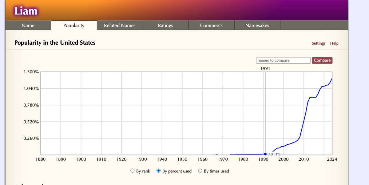Click the 1991 year label above chart
This screenshot has width=369, height=185.
tap(265, 68)
